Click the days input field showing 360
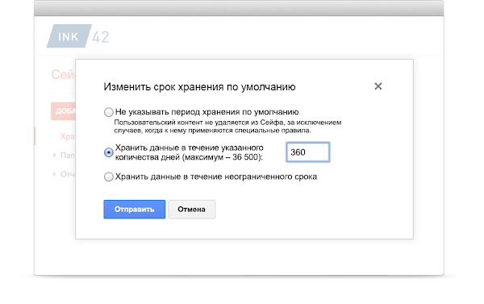Image resolution: width=484 pixels, height=304 pixels. coord(308,152)
